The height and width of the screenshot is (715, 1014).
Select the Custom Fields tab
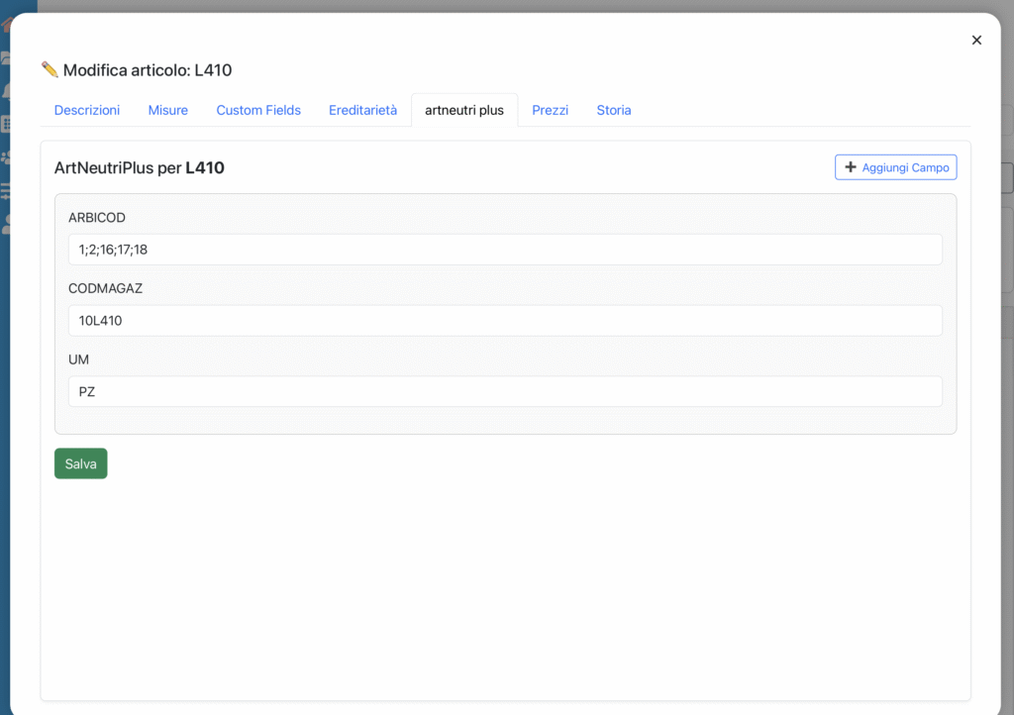[x=258, y=110]
